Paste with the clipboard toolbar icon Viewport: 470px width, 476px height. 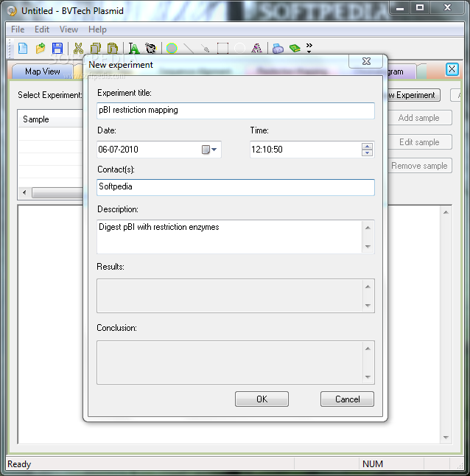(113, 49)
